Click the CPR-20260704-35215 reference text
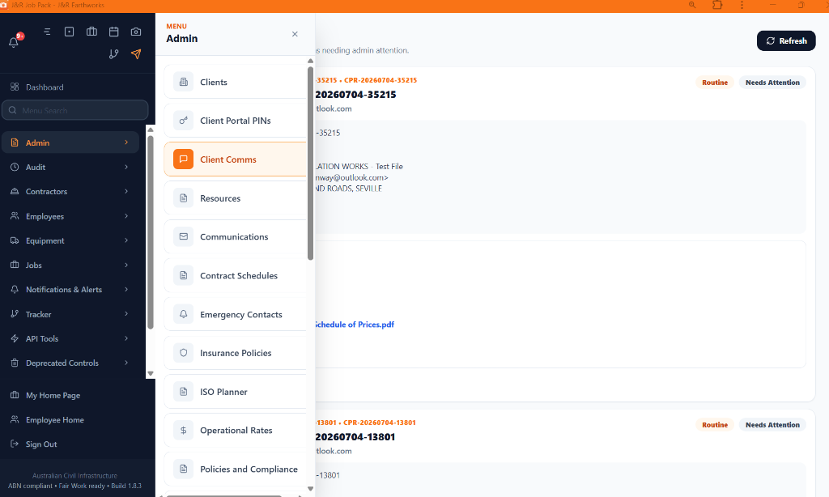 (380, 80)
